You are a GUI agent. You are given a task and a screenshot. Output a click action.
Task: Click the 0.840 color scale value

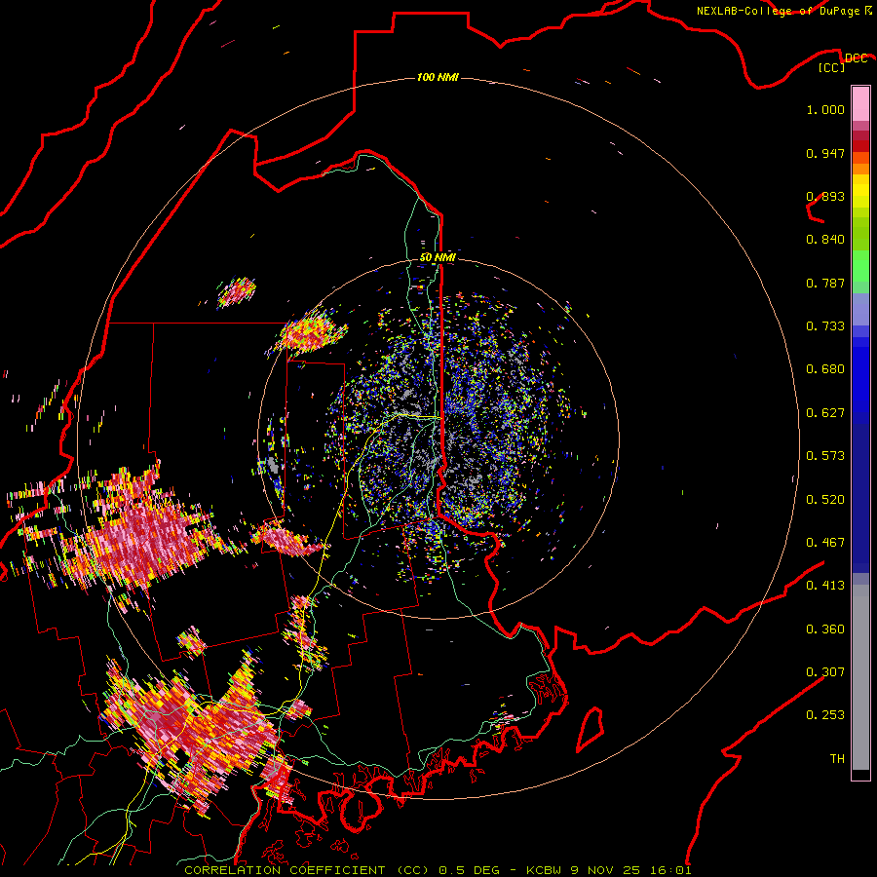click(x=825, y=240)
